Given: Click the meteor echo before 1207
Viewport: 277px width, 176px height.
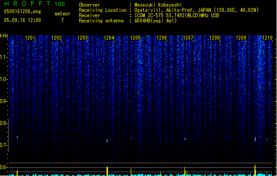Looking at the screenshot, I should click(x=185, y=139).
